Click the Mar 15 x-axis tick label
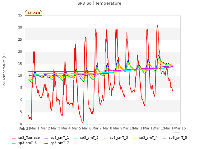The image size is (199, 149). coord(180,128)
